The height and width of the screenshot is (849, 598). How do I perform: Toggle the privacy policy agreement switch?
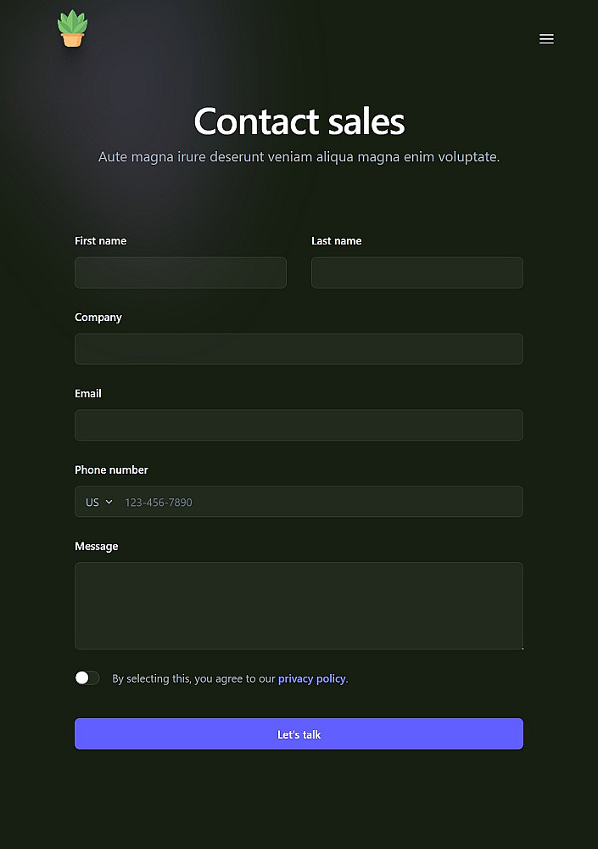pos(87,678)
